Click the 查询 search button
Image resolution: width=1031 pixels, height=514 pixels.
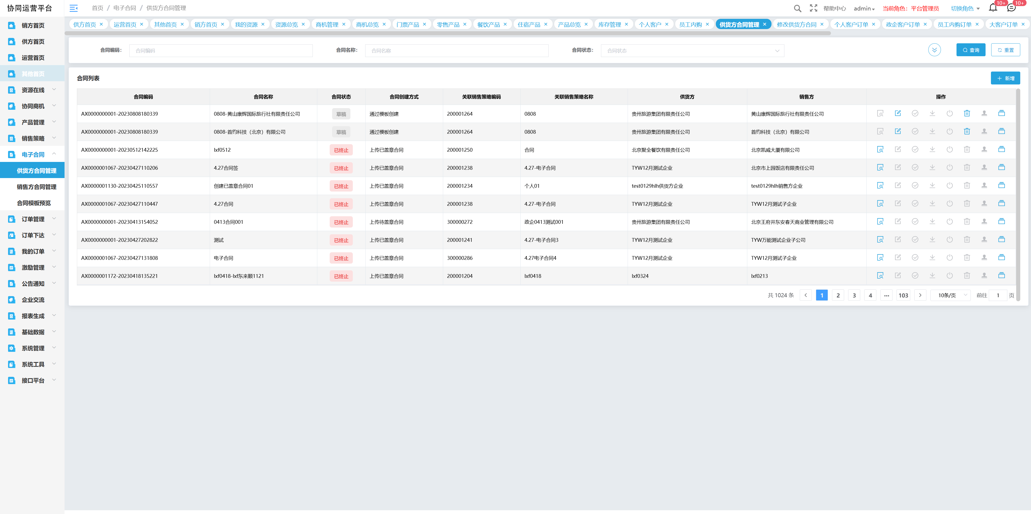970,50
